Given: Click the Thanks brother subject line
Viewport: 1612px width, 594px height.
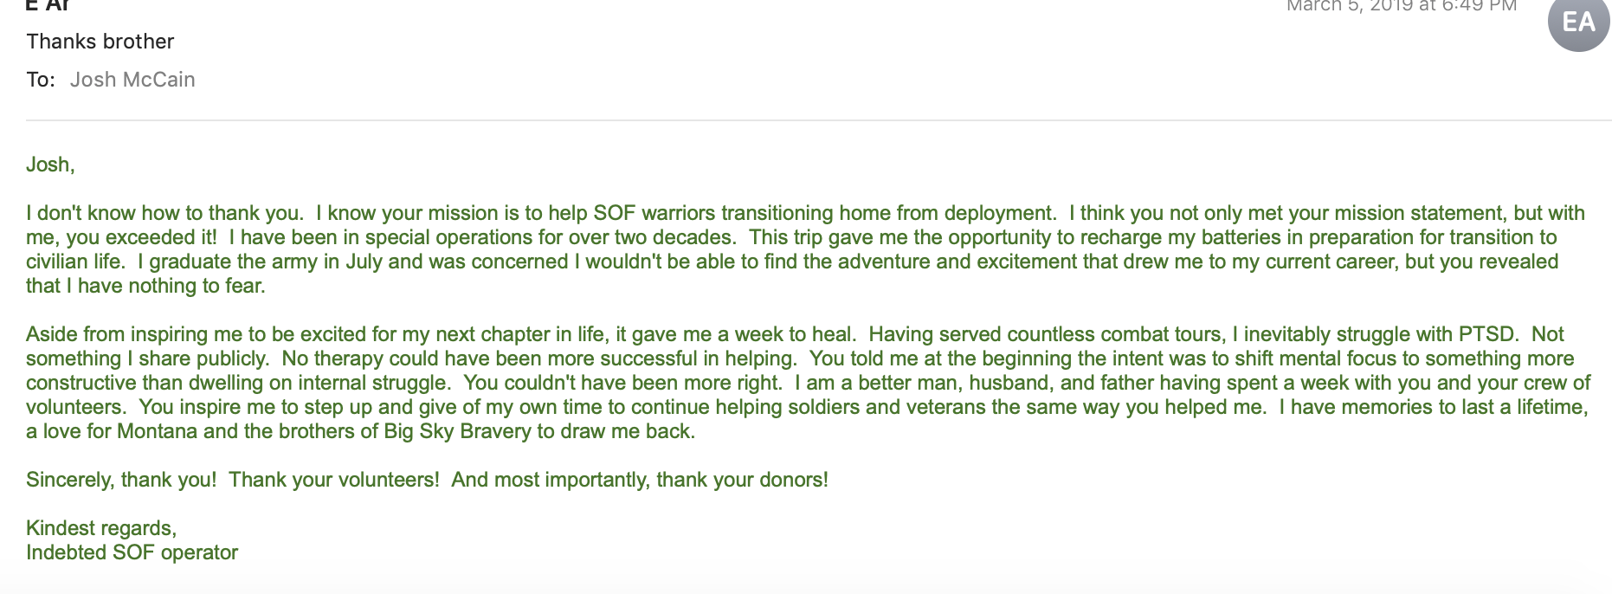Looking at the screenshot, I should point(100,42).
